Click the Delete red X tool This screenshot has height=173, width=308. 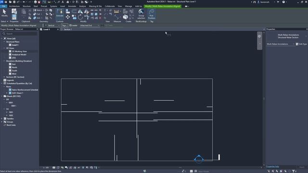coord(100,18)
